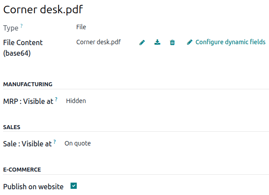Click the SALES section header
The image size is (269, 195).
[x=12, y=127]
